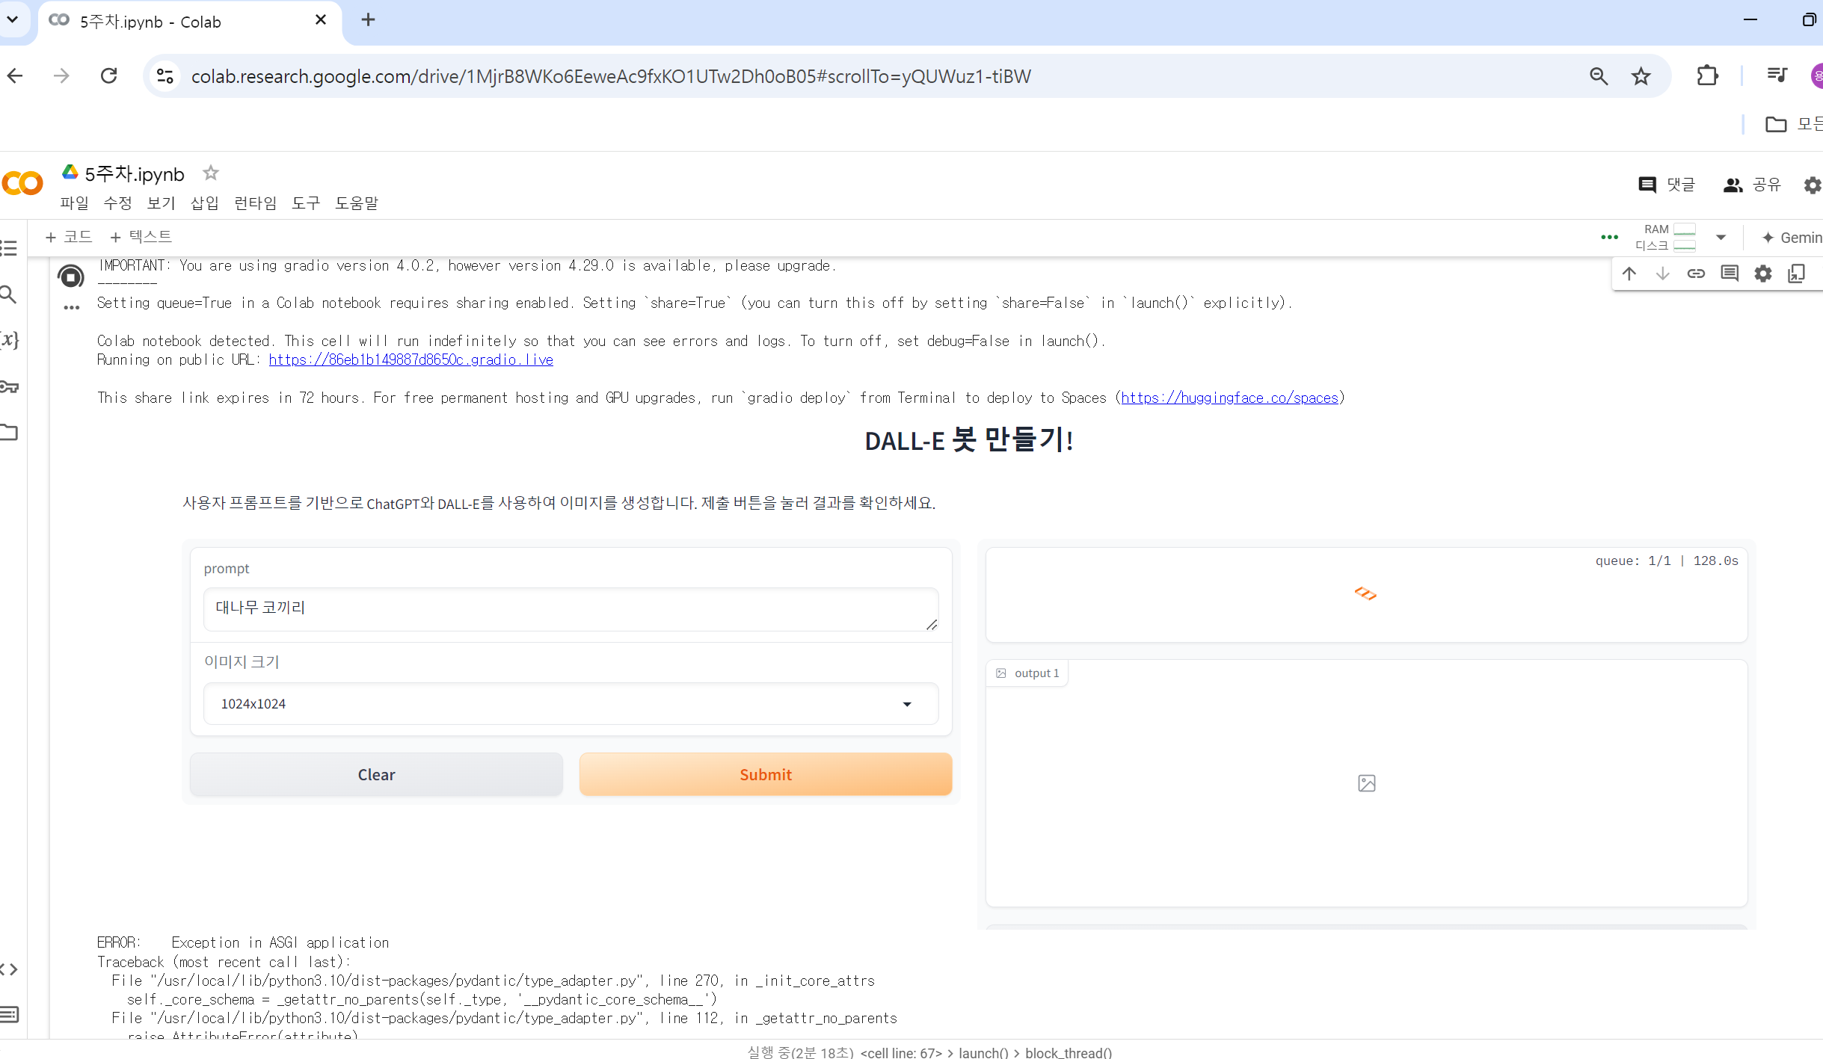Click the prompt text input field
Screen dimensions: 1823x1059
click(571, 609)
